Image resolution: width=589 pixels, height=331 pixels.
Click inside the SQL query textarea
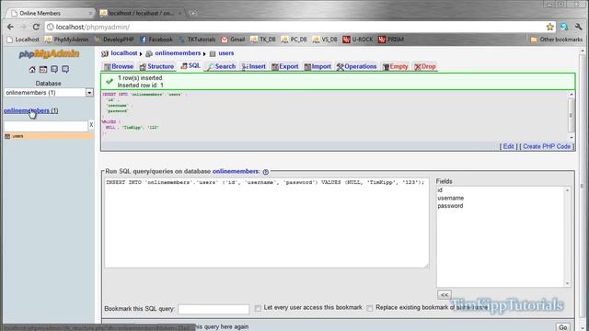(x=266, y=223)
